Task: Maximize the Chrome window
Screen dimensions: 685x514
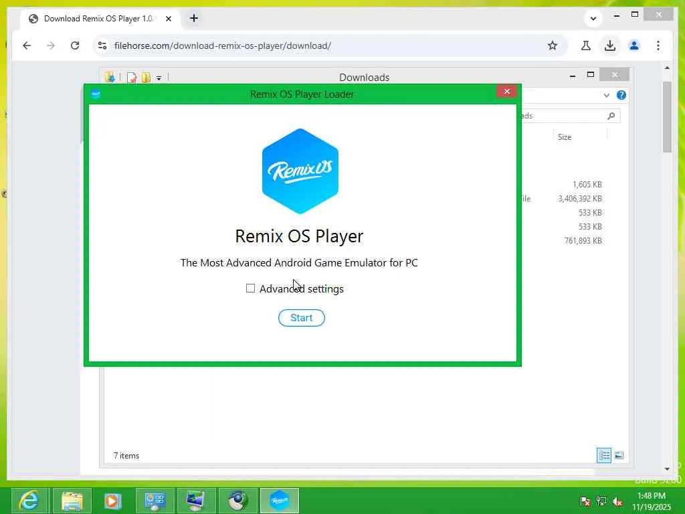Action: [635, 15]
